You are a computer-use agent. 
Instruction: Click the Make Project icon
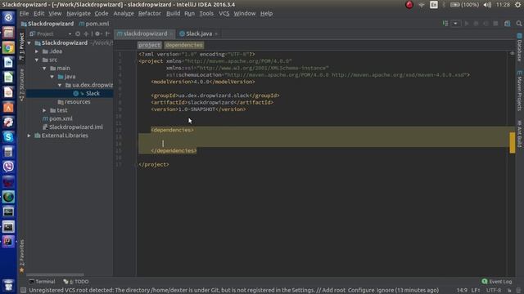pos(445,24)
